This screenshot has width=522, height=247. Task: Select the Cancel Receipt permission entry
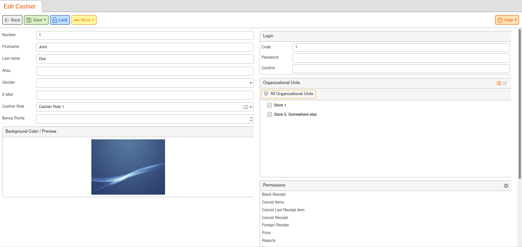tap(274, 218)
